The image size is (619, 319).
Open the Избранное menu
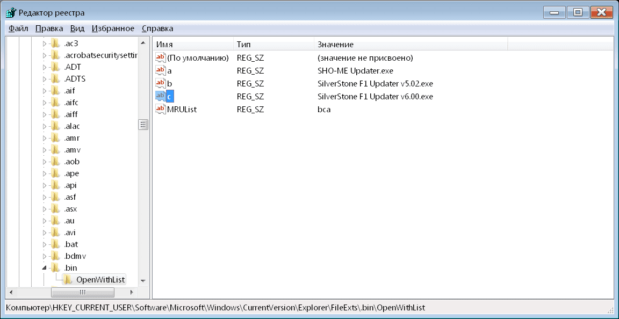click(x=113, y=28)
